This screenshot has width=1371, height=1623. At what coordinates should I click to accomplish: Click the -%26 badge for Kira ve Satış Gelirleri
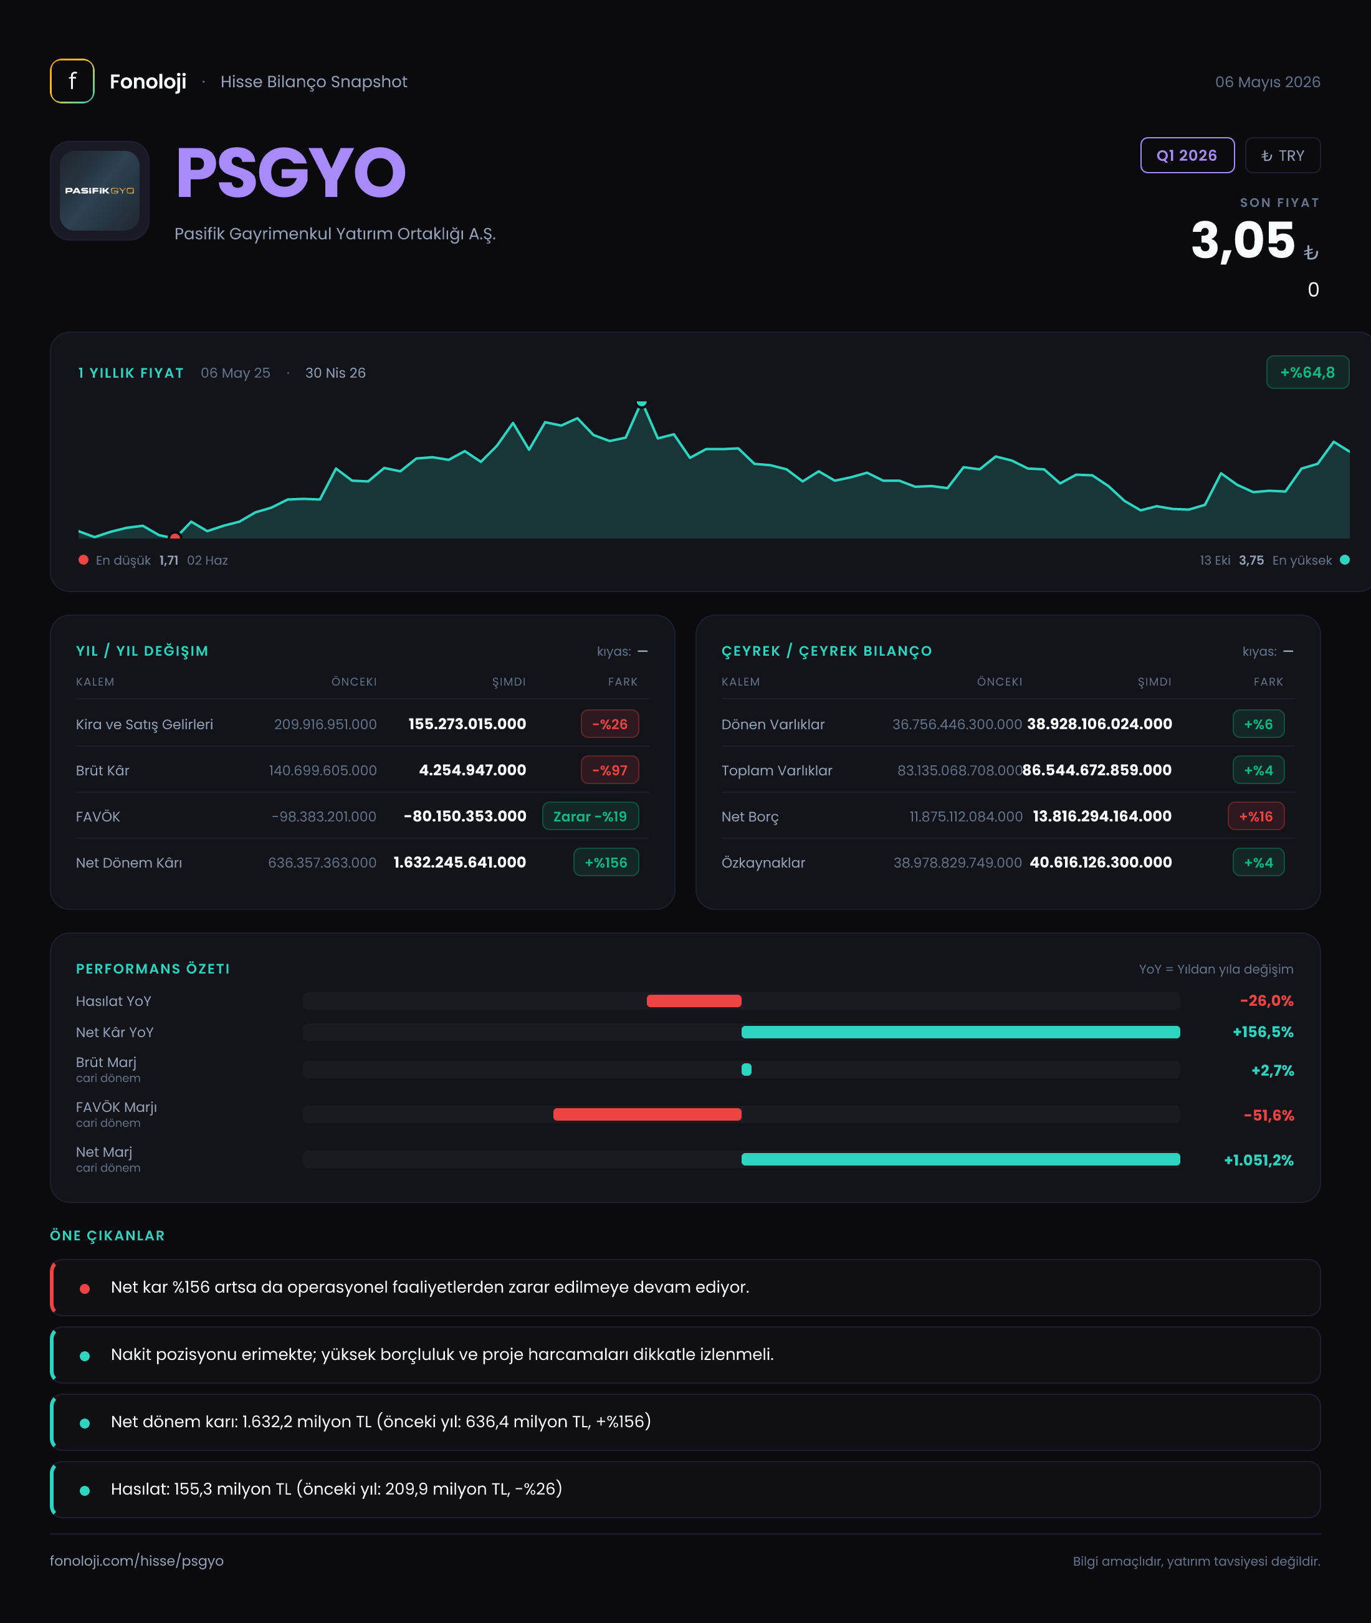click(609, 724)
